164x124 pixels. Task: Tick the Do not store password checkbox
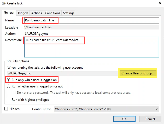14,93
